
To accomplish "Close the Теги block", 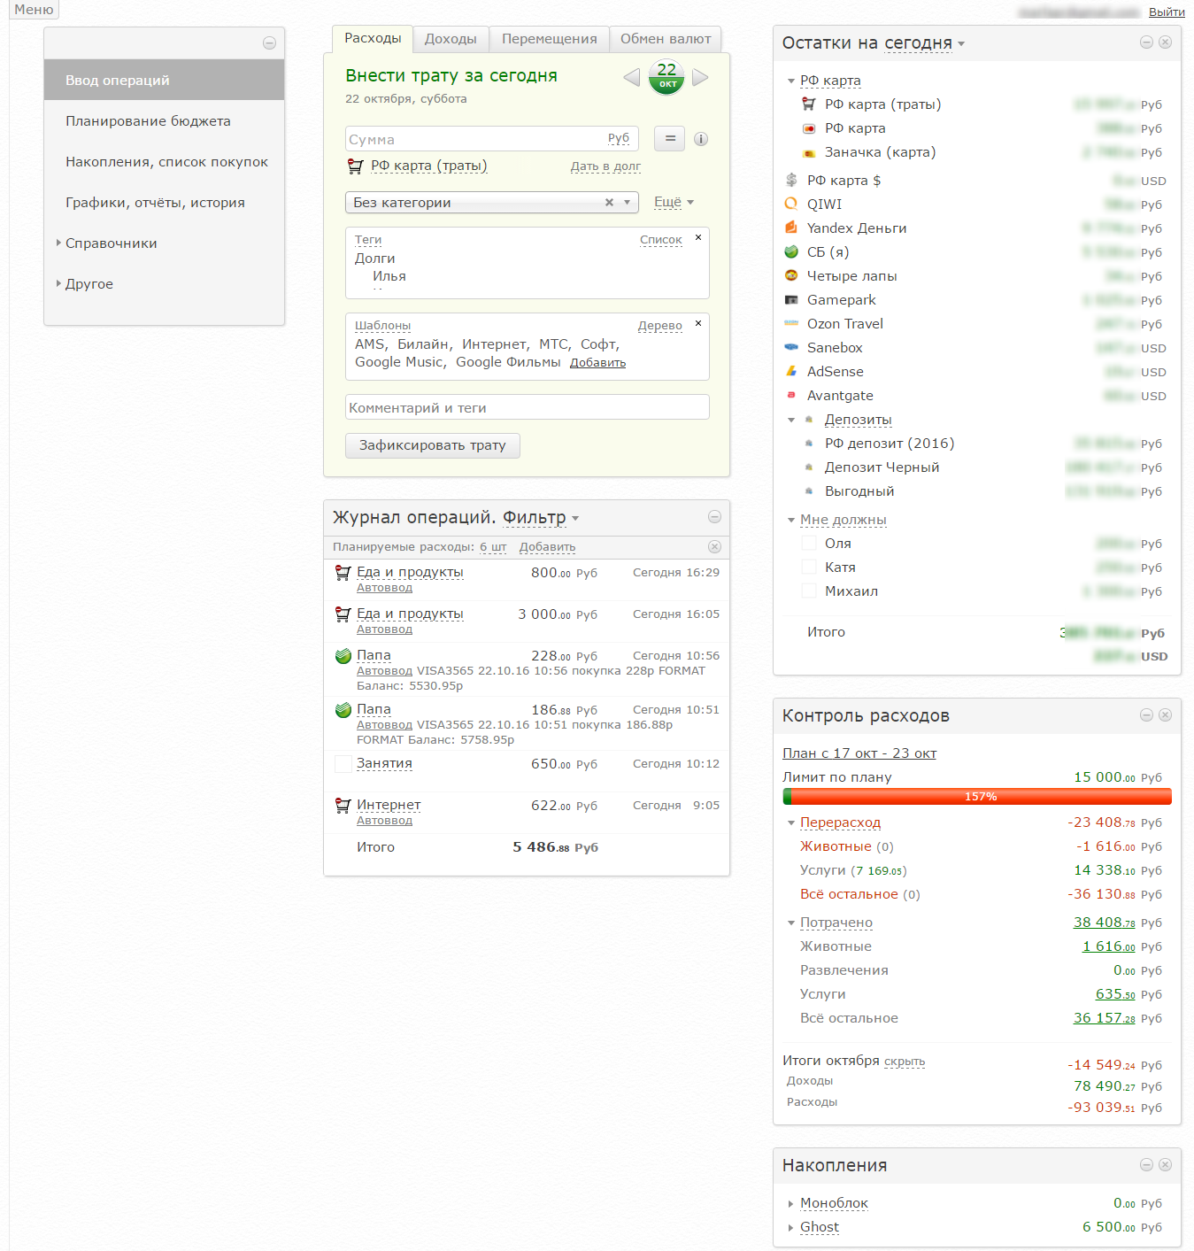I will click(698, 237).
